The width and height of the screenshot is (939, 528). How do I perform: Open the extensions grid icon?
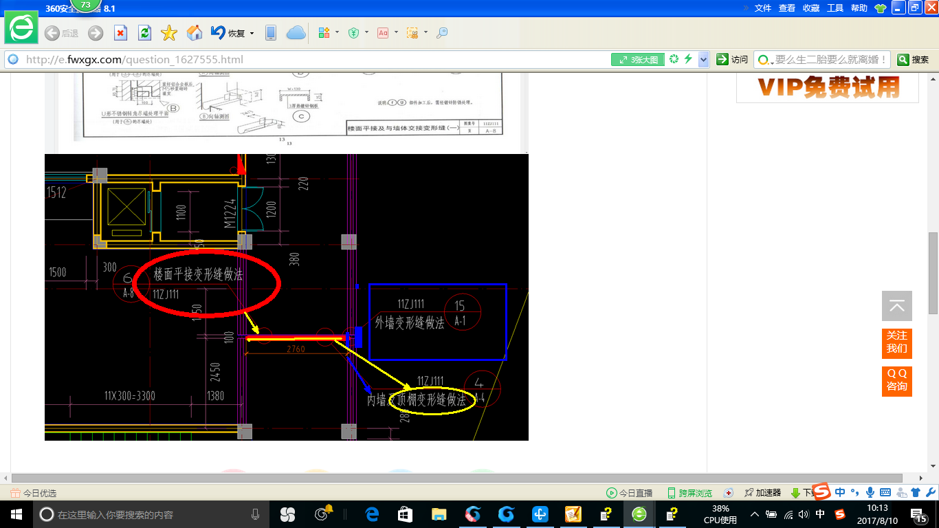tap(324, 33)
